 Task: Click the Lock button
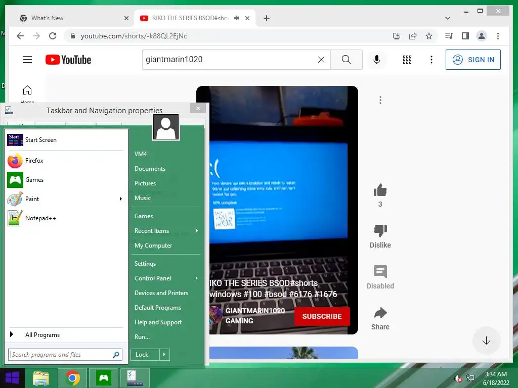145,355
